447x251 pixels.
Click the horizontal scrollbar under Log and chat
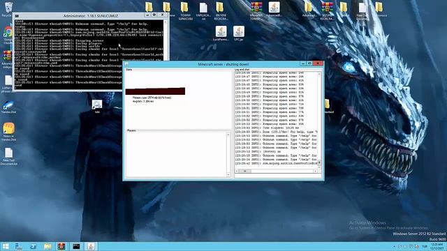pos(277,171)
